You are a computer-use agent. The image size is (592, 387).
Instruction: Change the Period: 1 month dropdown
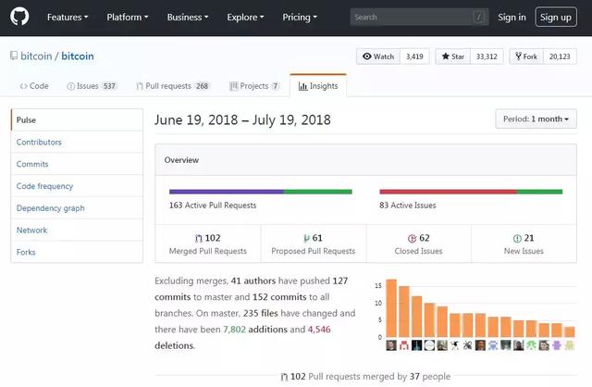pos(536,119)
